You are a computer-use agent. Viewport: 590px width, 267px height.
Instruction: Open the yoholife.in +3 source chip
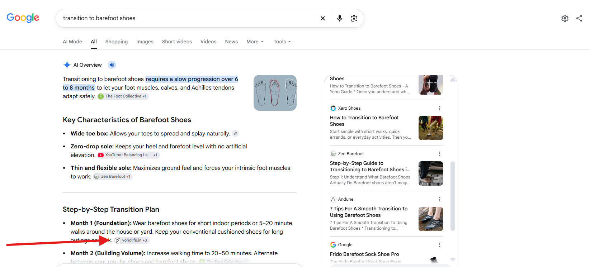(132, 240)
